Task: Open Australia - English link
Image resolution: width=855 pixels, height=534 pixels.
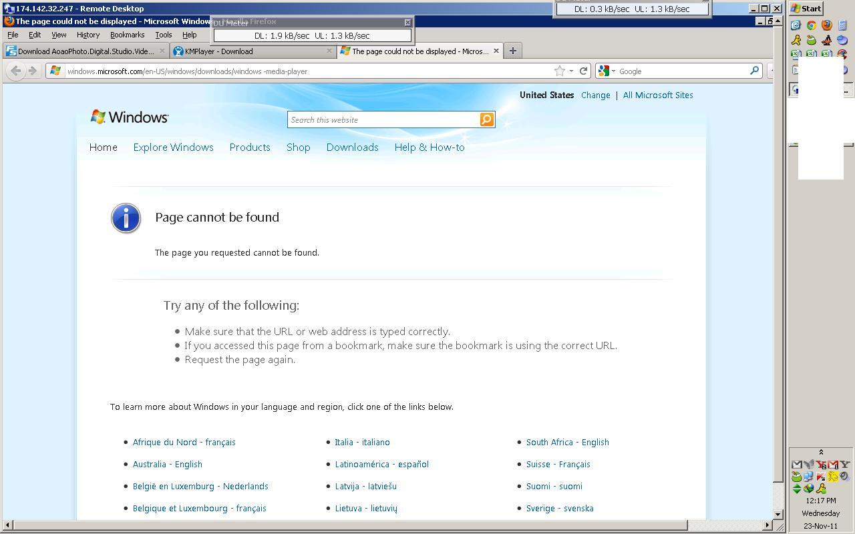Action: pyautogui.click(x=167, y=464)
